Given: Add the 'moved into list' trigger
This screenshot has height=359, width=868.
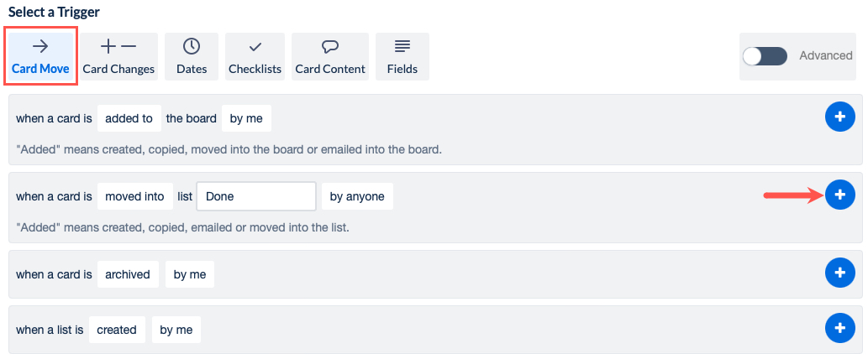Looking at the screenshot, I should point(839,195).
